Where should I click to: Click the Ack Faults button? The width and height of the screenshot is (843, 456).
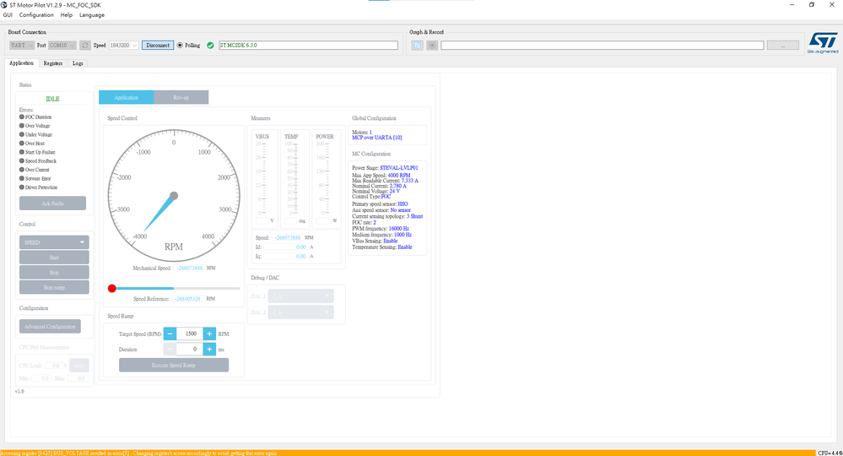pos(52,204)
